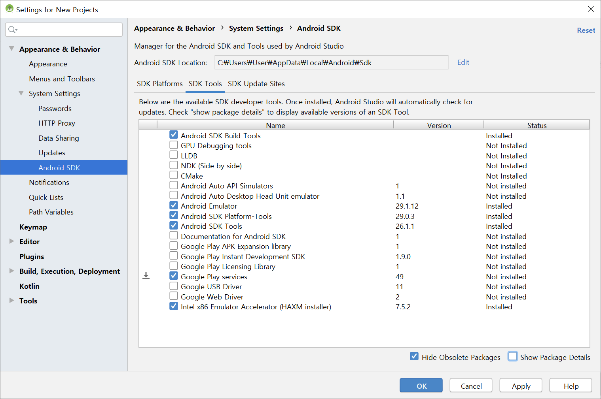The width and height of the screenshot is (601, 399).
Task: Enable the LLDB checkbox
Action: click(x=174, y=155)
